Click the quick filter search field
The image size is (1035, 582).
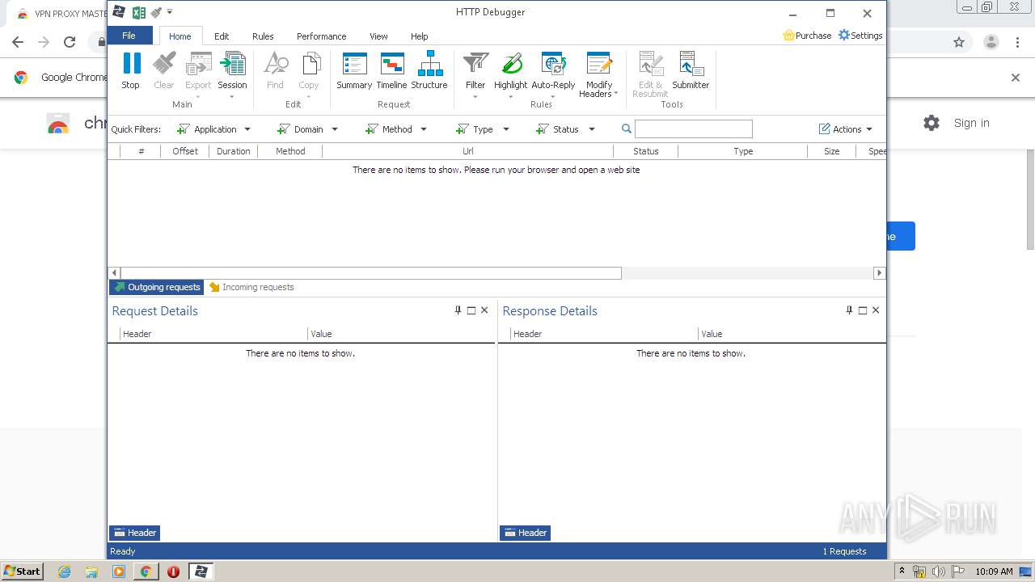pos(694,129)
